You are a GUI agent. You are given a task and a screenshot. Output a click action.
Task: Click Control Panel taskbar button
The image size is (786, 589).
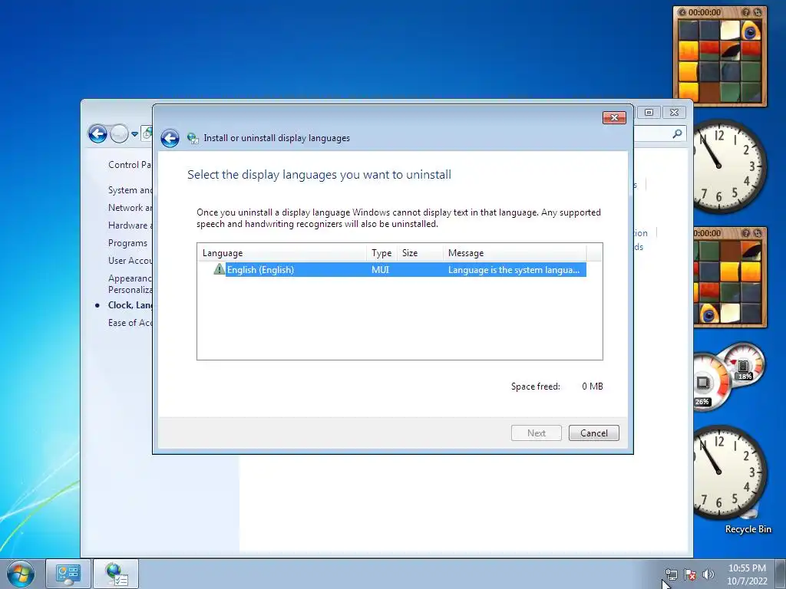pyautogui.click(x=68, y=574)
